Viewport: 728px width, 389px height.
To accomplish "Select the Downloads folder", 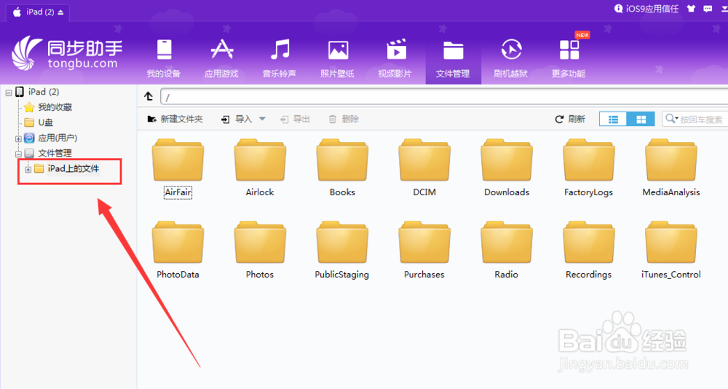I will coord(507,168).
